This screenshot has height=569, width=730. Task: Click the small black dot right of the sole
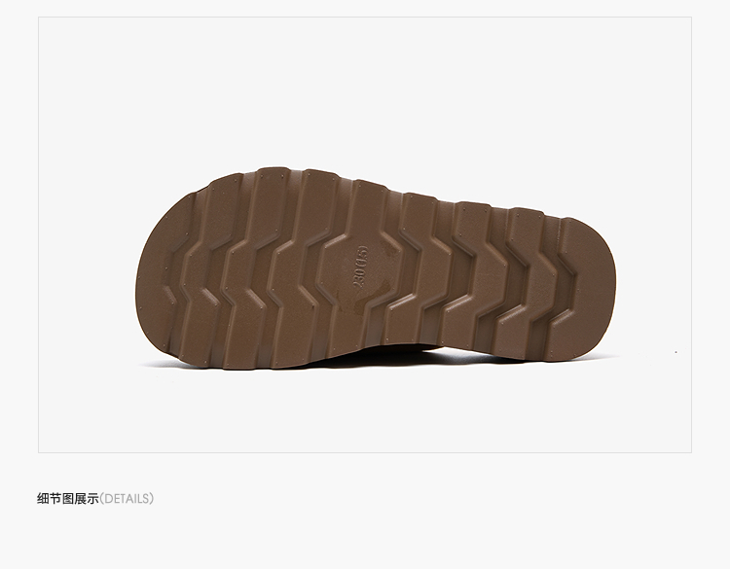pos(676,352)
